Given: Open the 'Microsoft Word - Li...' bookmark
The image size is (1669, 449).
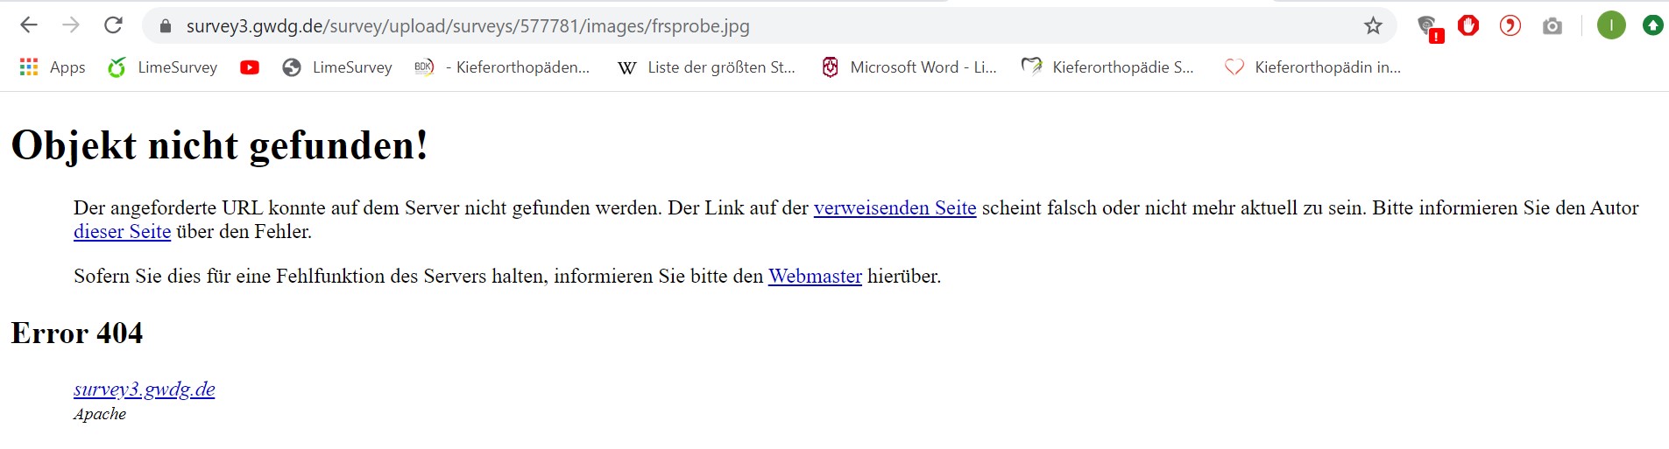Looking at the screenshot, I should (909, 67).
